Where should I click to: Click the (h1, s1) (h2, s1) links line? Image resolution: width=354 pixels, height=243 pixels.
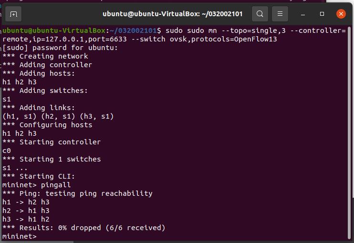58,116
